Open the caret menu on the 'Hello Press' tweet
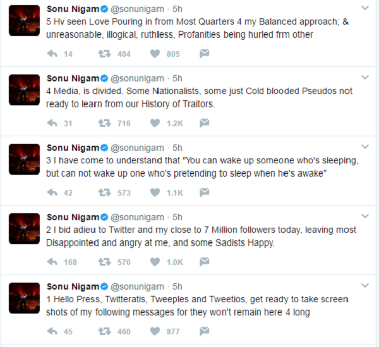The image size is (379, 347). pyautogui.click(x=365, y=286)
